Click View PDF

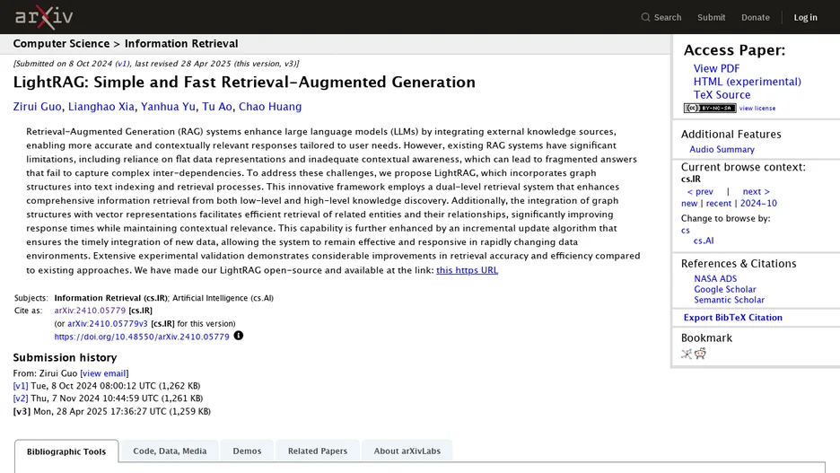pos(716,68)
